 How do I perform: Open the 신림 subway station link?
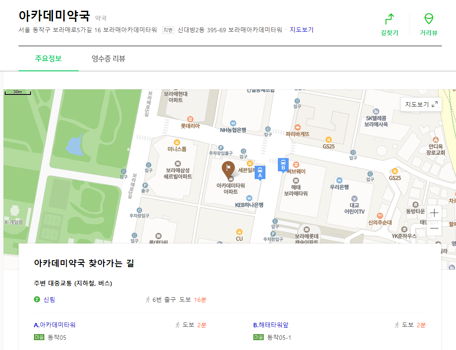coord(49,299)
